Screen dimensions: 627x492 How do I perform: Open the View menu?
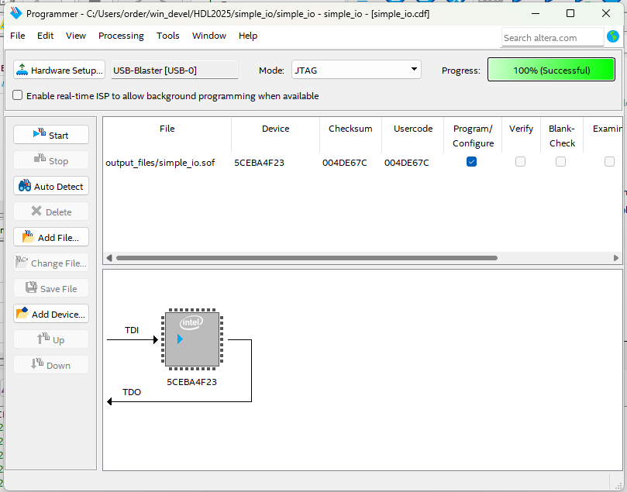pyautogui.click(x=76, y=36)
